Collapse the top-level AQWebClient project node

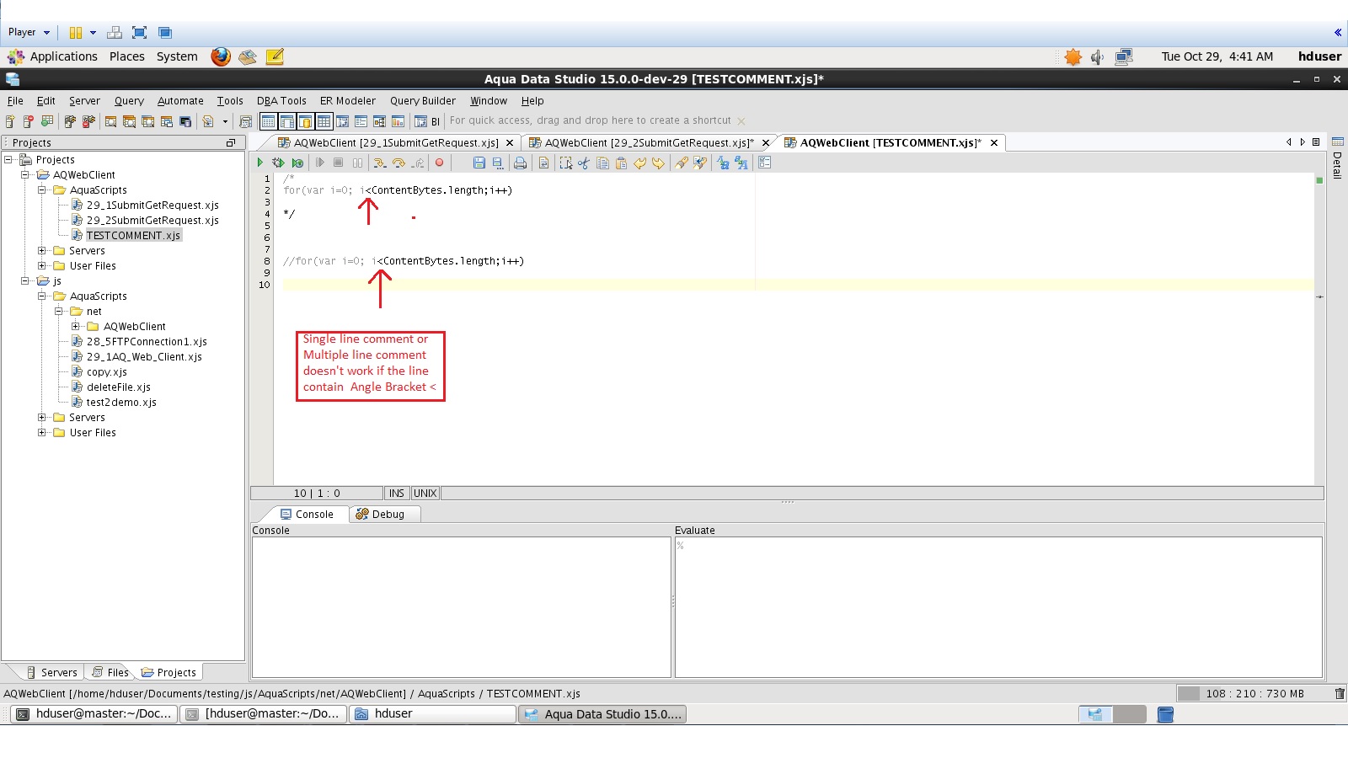pyautogui.click(x=25, y=175)
